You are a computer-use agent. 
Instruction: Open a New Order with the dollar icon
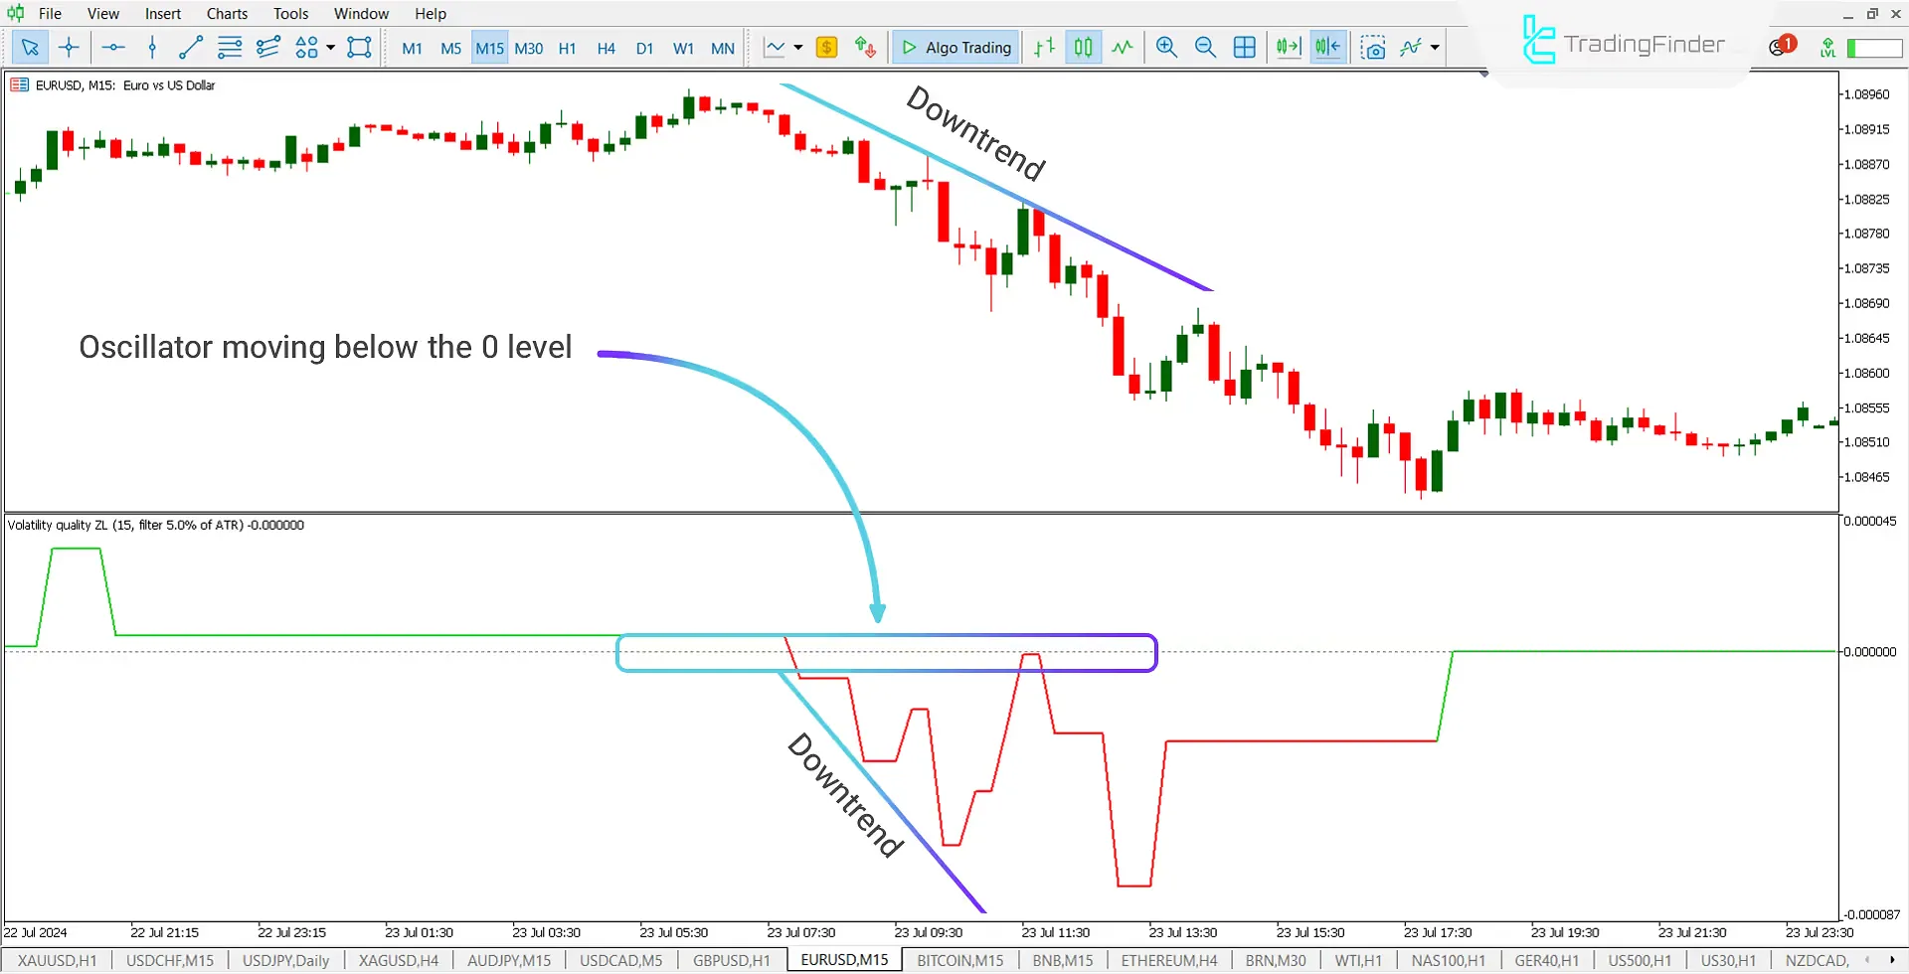coord(826,47)
